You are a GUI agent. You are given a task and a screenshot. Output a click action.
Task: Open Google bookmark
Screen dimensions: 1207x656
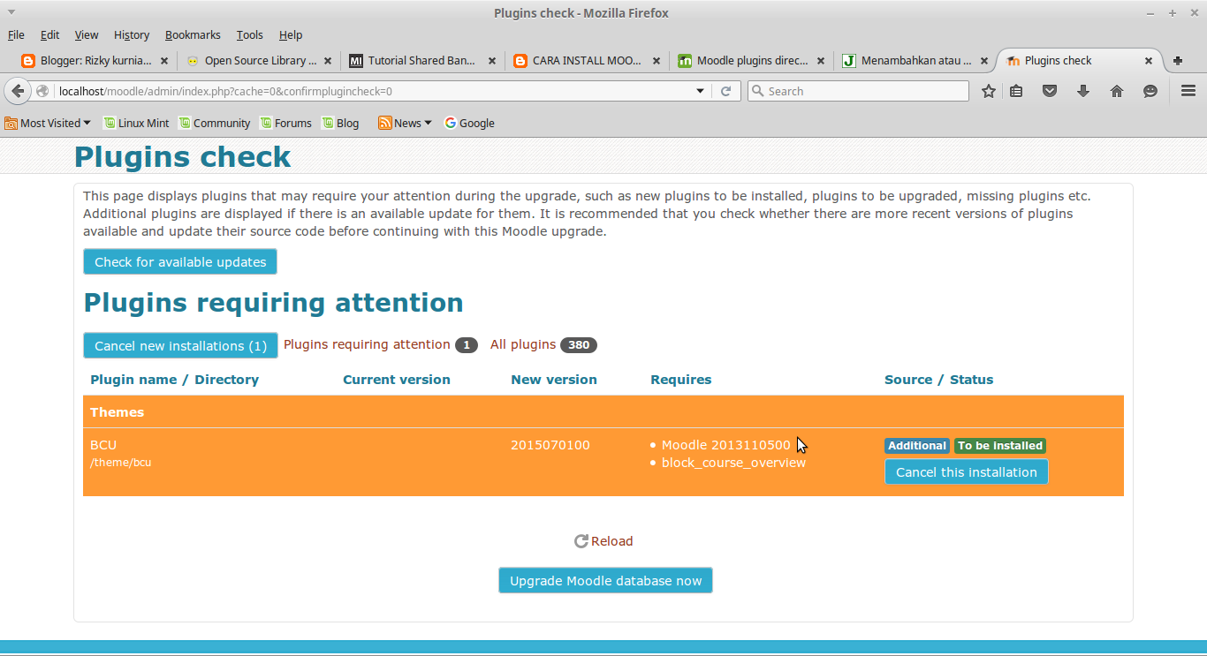point(469,124)
